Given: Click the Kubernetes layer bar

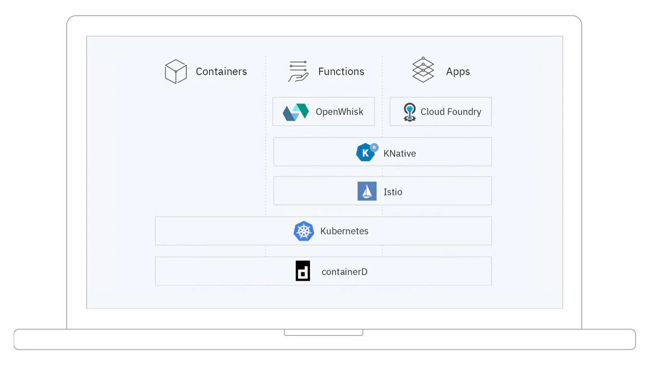Looking at the screenshot, I should (x=323, y=231).
